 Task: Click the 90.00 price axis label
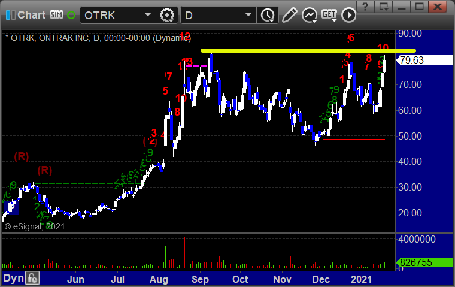410,34
